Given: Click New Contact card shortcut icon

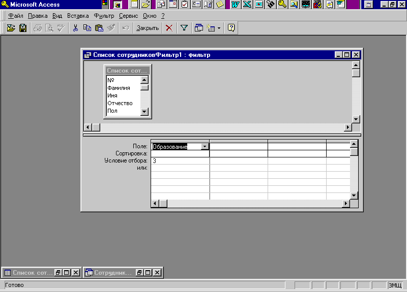Looking at the screenshot, I should click(x=196, y=5).
